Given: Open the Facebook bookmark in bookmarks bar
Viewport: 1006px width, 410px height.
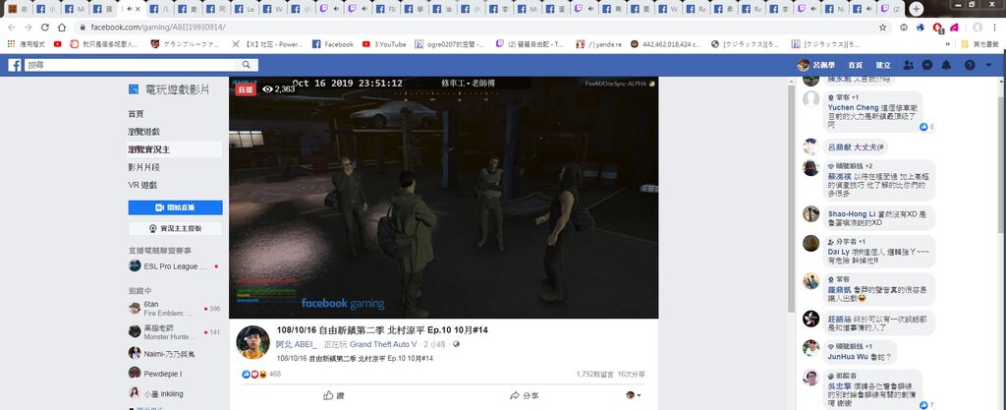Looking at the screenshot, I should pyautogui.click(x=333, y=44).
